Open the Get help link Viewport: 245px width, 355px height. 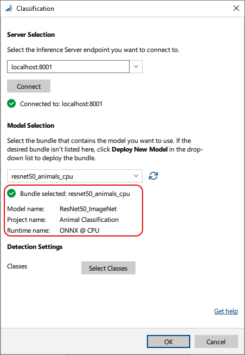coord(226,311)
